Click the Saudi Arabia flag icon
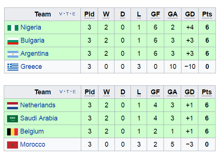The height and width of the screenshot is (162, 223). [12, 119]
